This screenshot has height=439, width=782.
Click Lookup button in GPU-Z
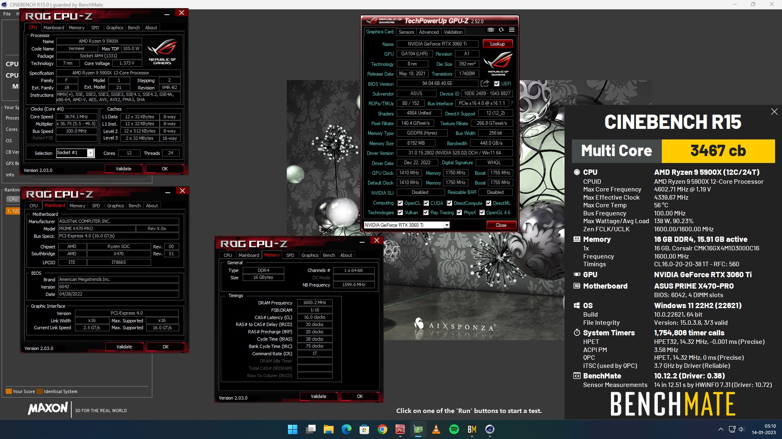coord(497,44)
